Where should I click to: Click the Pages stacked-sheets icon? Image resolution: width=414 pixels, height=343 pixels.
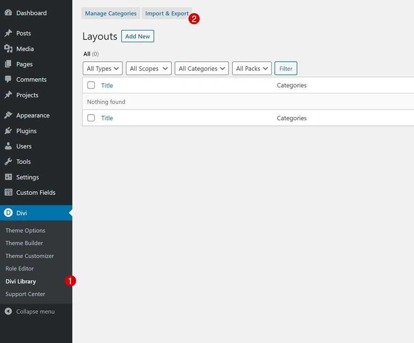click(x=8, y=64)
